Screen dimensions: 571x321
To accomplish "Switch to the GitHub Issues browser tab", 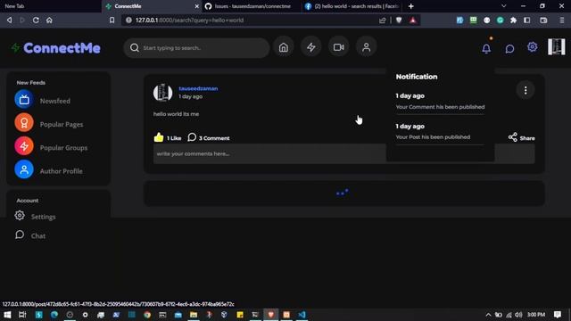I will 252,6.
